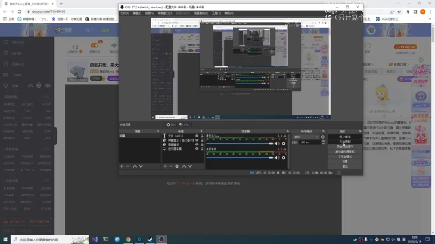Open the scene transition type dropdown
The width and height of the screenshot is (435, 244).
(x=306, y=137)
